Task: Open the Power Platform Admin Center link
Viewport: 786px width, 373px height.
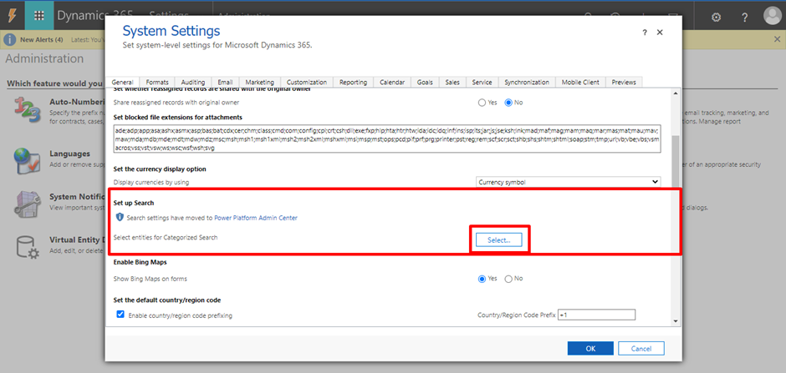Action: coord(256,218)
